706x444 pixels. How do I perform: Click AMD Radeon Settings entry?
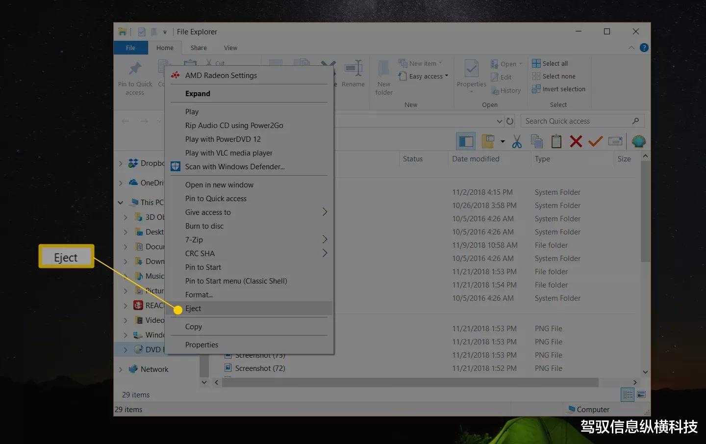(x=249, y=75)
